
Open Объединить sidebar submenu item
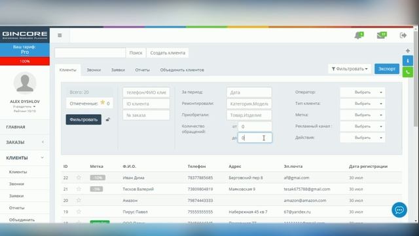coord(22,220)
